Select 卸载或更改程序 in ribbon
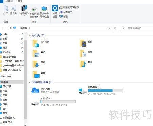The height and width of the screenshot is (126, 153). [69, 7]
